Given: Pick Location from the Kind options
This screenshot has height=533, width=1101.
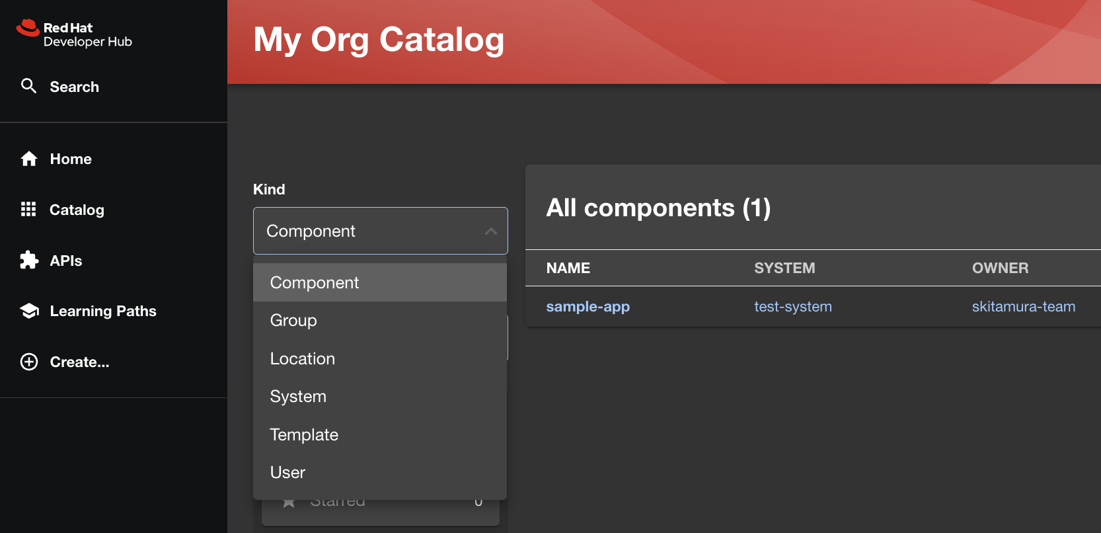Looking at the screenshot, I should 303,358.
